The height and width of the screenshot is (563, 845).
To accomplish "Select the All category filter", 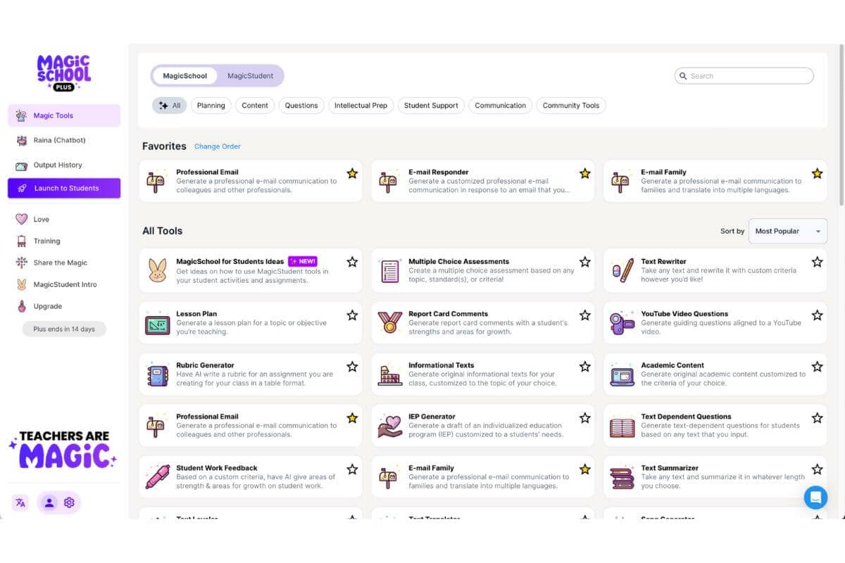I will click(x=170, y=106).
